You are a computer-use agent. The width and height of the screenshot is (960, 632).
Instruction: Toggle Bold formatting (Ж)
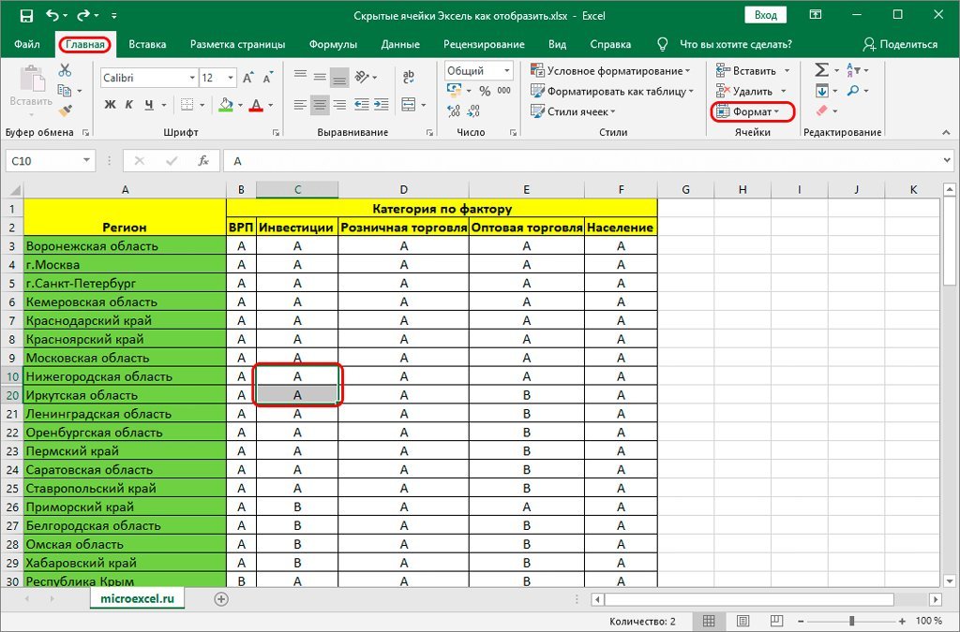[109, 104]
